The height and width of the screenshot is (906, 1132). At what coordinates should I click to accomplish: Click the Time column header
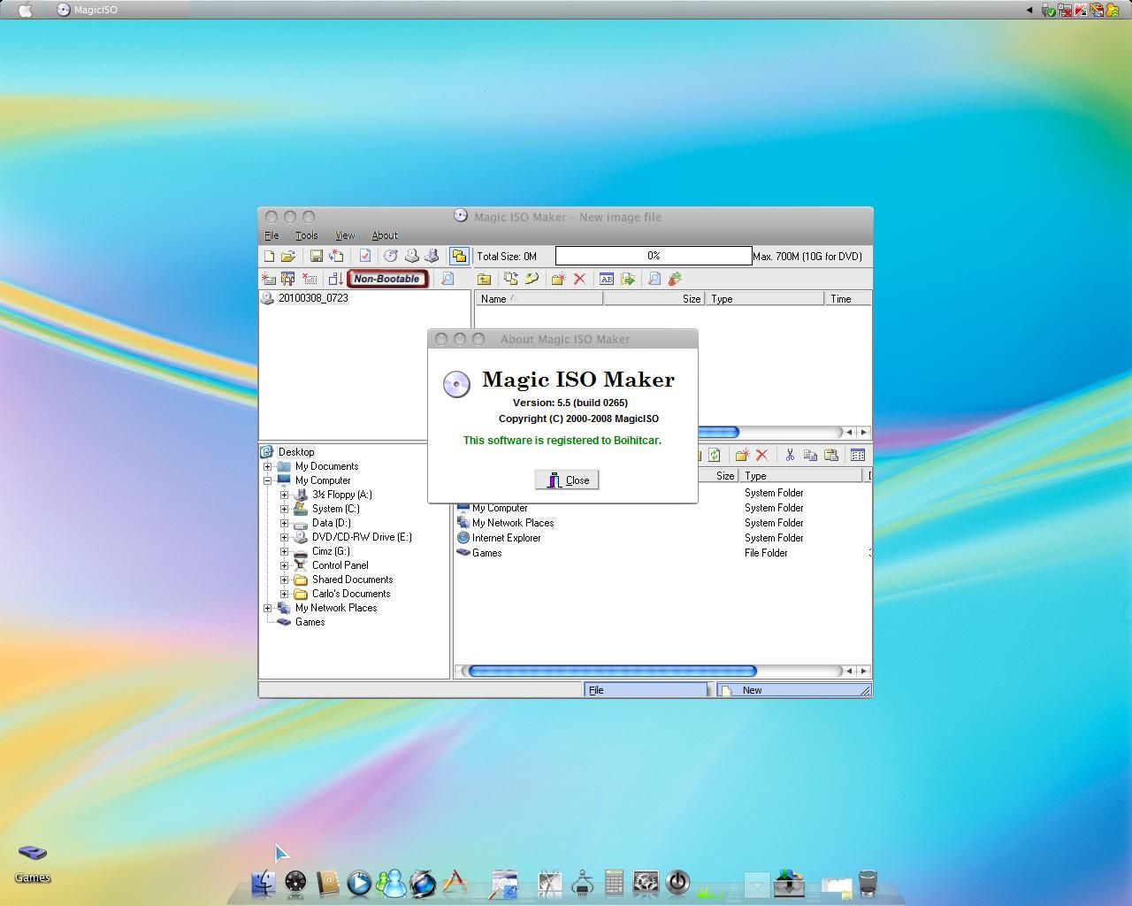click(847, 299)
